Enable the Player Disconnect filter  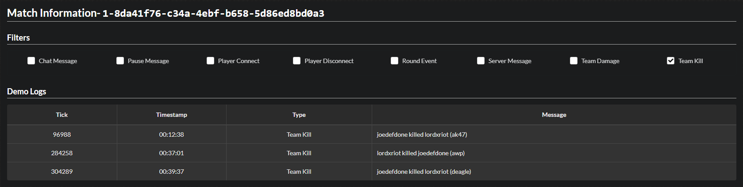[x=297, y=61]
